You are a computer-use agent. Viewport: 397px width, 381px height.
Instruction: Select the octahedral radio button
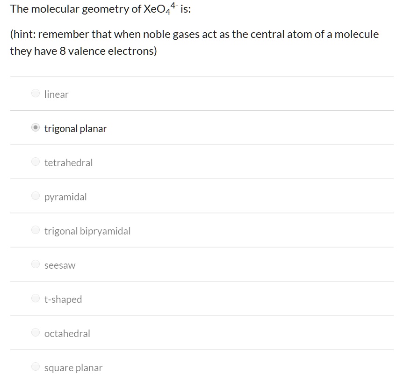(x=35, y=332)
